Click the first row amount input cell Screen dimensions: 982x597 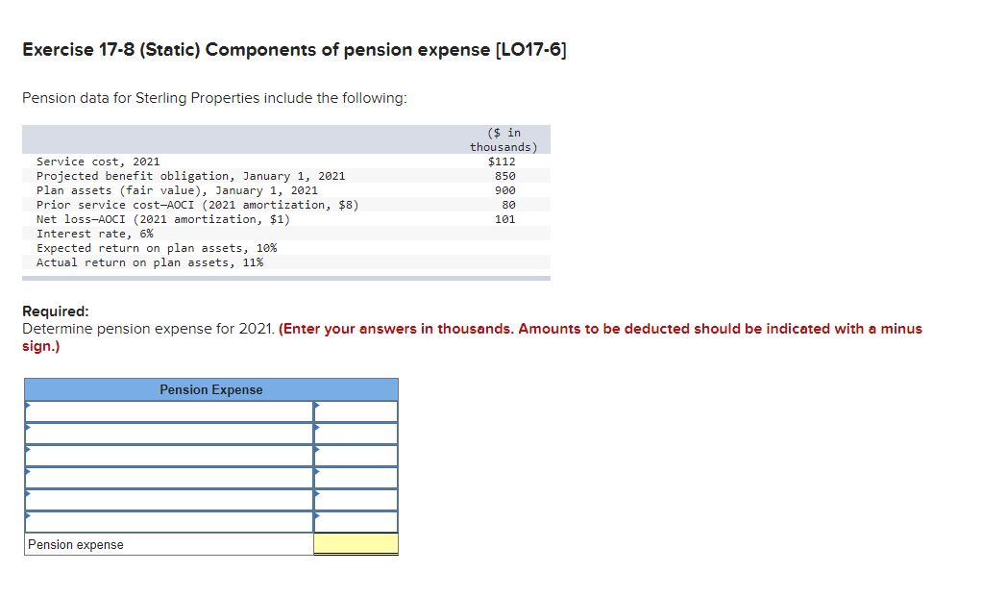tap(356, 410)
